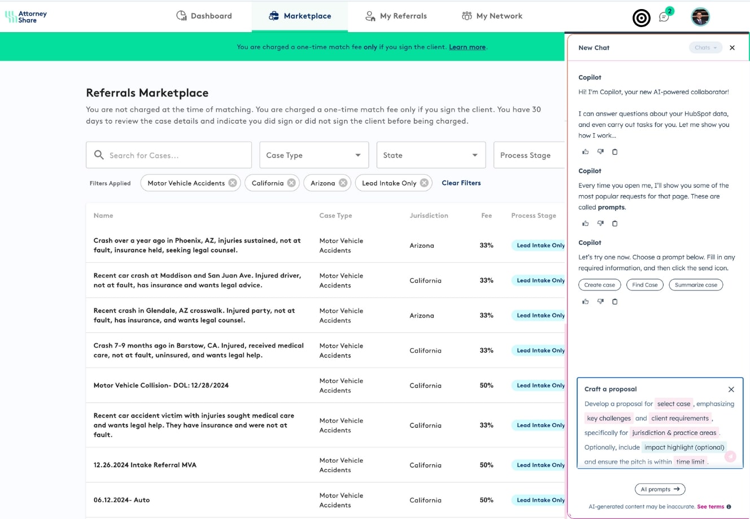Remove the Motor Vehicle Accidents filter chip

point(232,183)
